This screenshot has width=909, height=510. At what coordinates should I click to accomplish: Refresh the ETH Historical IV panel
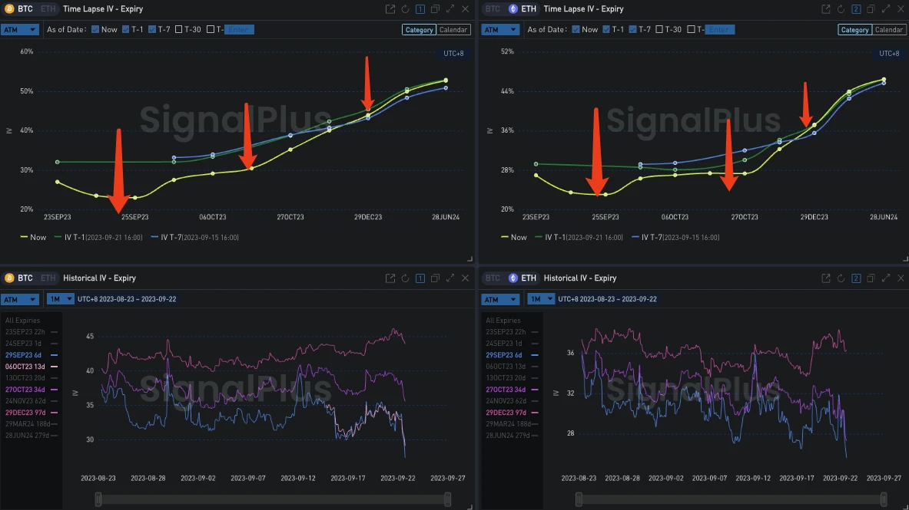[841, 278]
